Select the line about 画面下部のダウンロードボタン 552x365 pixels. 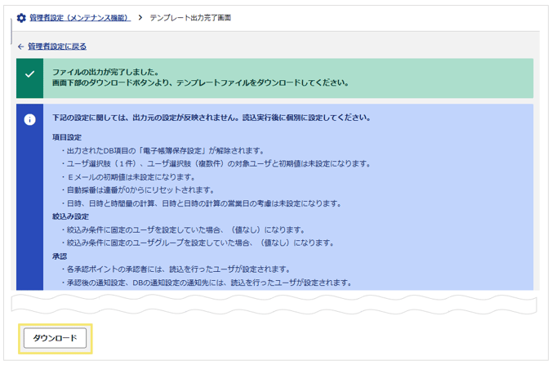(x=200, y=82)
